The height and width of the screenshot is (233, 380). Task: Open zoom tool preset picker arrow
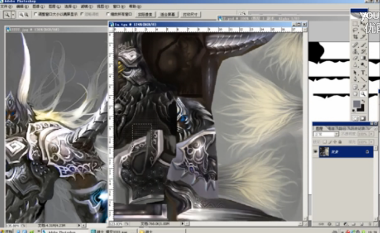click(13, 15)
